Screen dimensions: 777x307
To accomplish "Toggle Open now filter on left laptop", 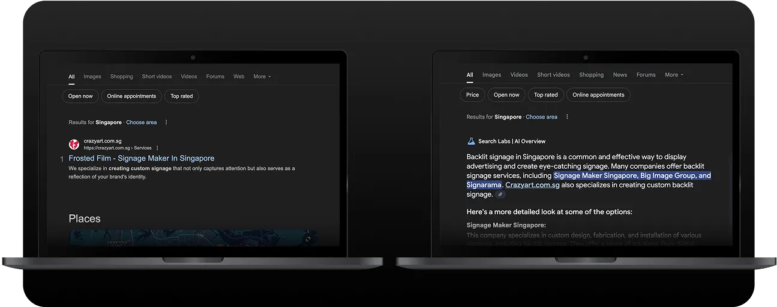I will pyautogui.click(x=80, y=96).
